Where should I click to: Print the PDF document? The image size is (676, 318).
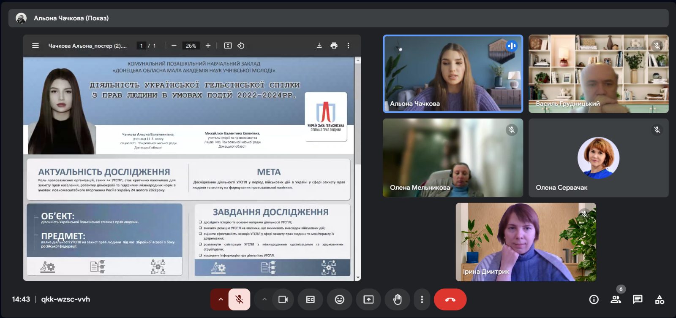(334, 46)
